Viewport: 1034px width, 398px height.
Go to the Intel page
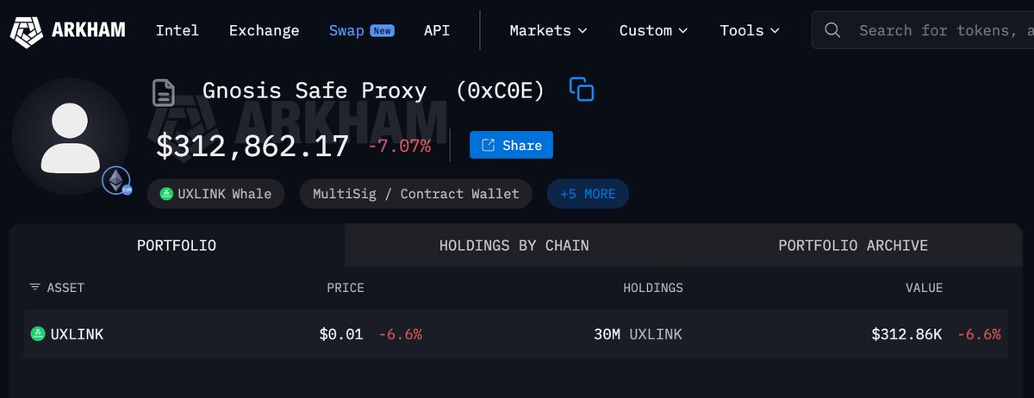(178, 30)
